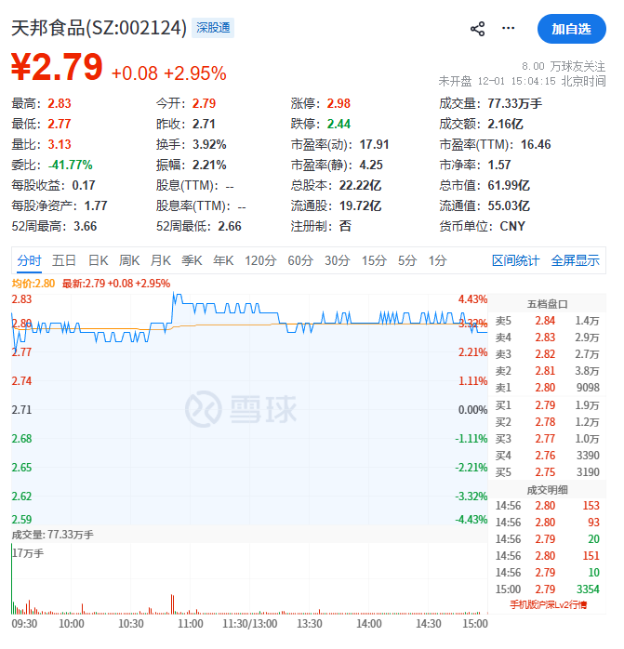Screen dimensions: 624x649
Task: Select the 卖2 order row at 2.81
Action: [547, 371]
